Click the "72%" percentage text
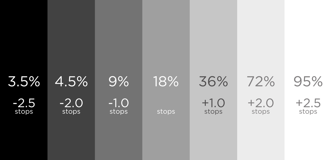This screenshot has height=160, width=332. (261, 82)
